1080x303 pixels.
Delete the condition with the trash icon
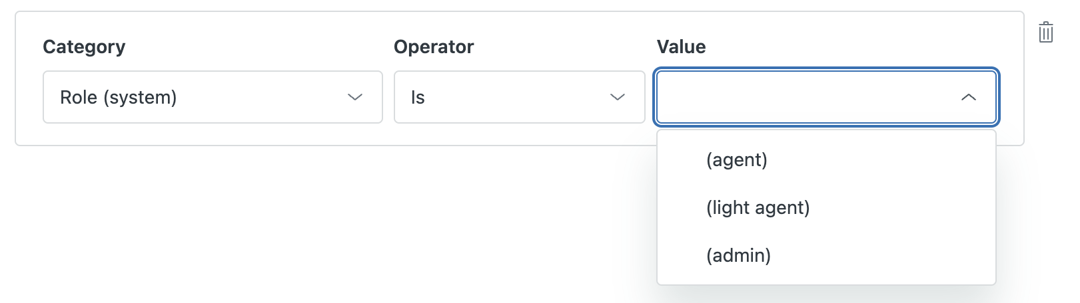pyautogui.click(x=1045, y=32)
